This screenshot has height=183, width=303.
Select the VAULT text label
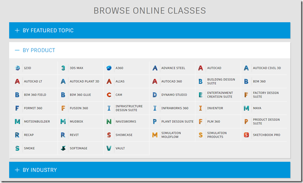pyautogui.click(x=120, y=148)
